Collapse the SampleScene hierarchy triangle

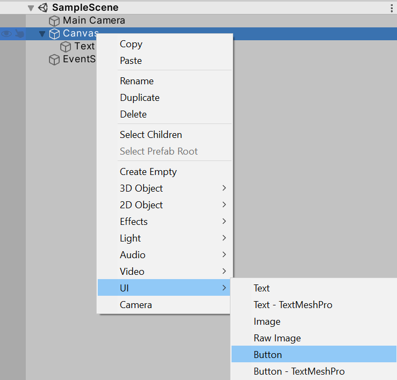(x=31, y=8)
